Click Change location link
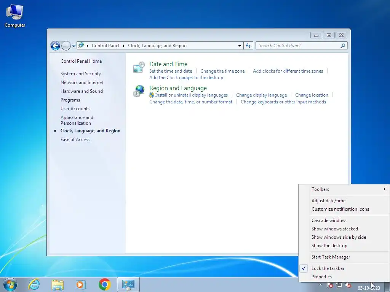Viewport: 390px width, 292px height. (x=312, y=95)
